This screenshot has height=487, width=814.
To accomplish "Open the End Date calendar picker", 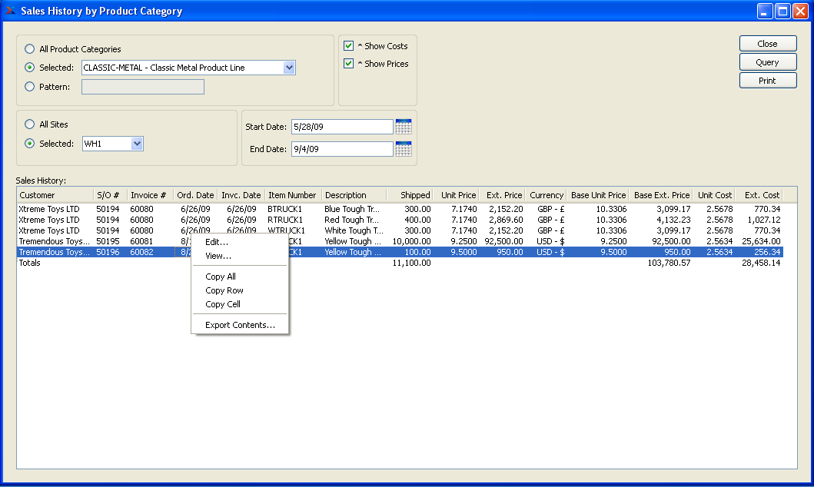I will 404,149.
